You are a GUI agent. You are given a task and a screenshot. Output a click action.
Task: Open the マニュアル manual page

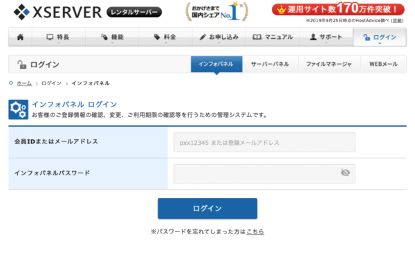click(x=273, y=37)
